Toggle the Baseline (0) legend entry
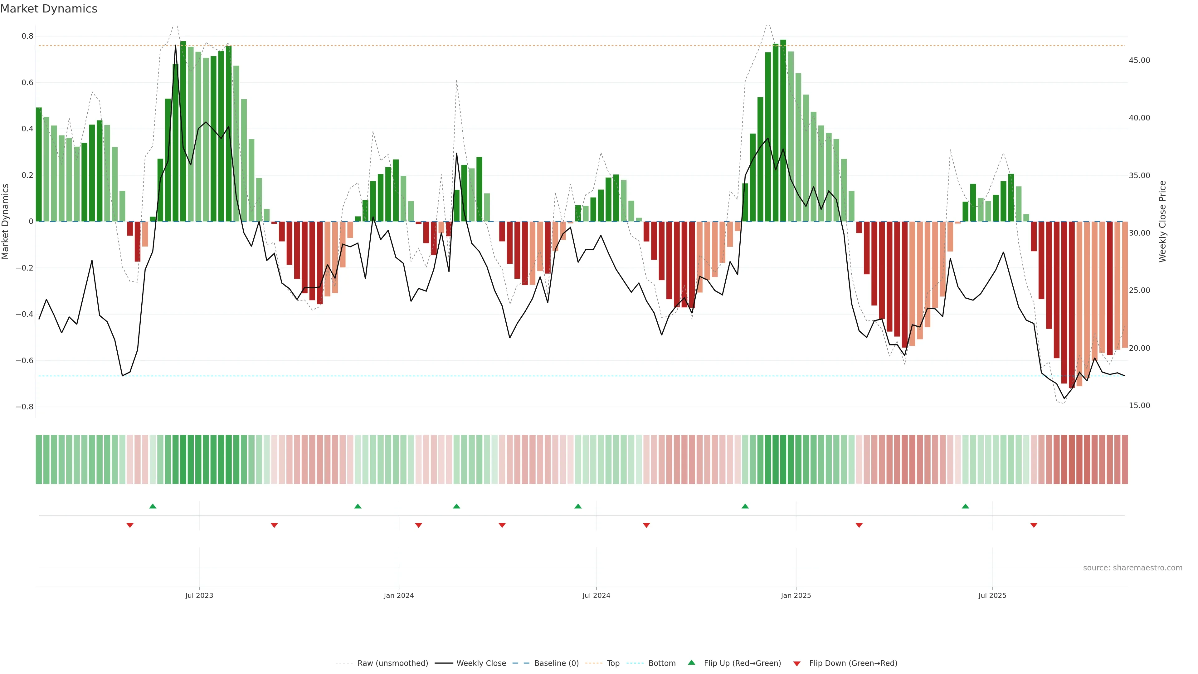The image size is (1198, 674). [556, 663]
